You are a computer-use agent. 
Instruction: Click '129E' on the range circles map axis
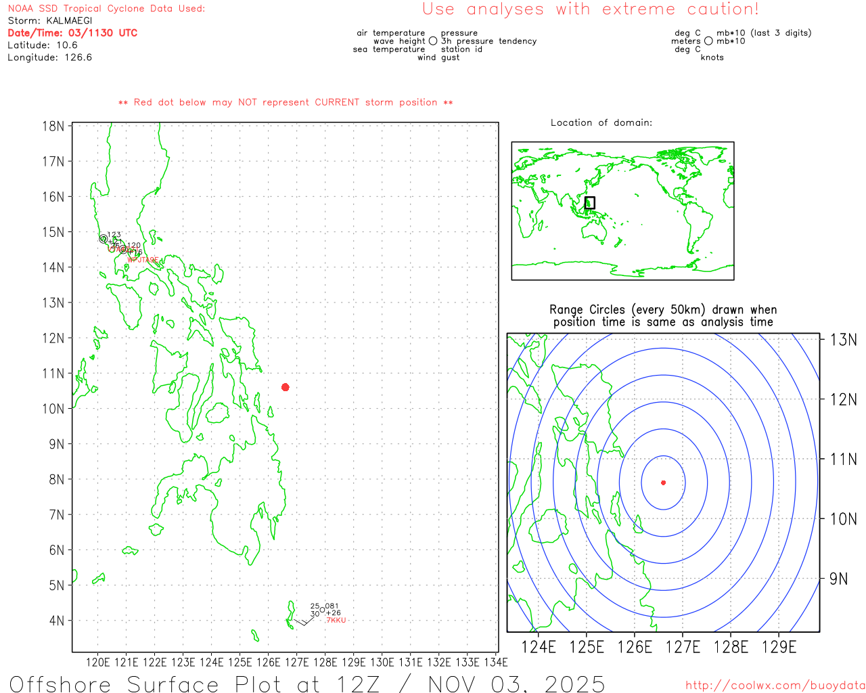click(x=779, y=647)
